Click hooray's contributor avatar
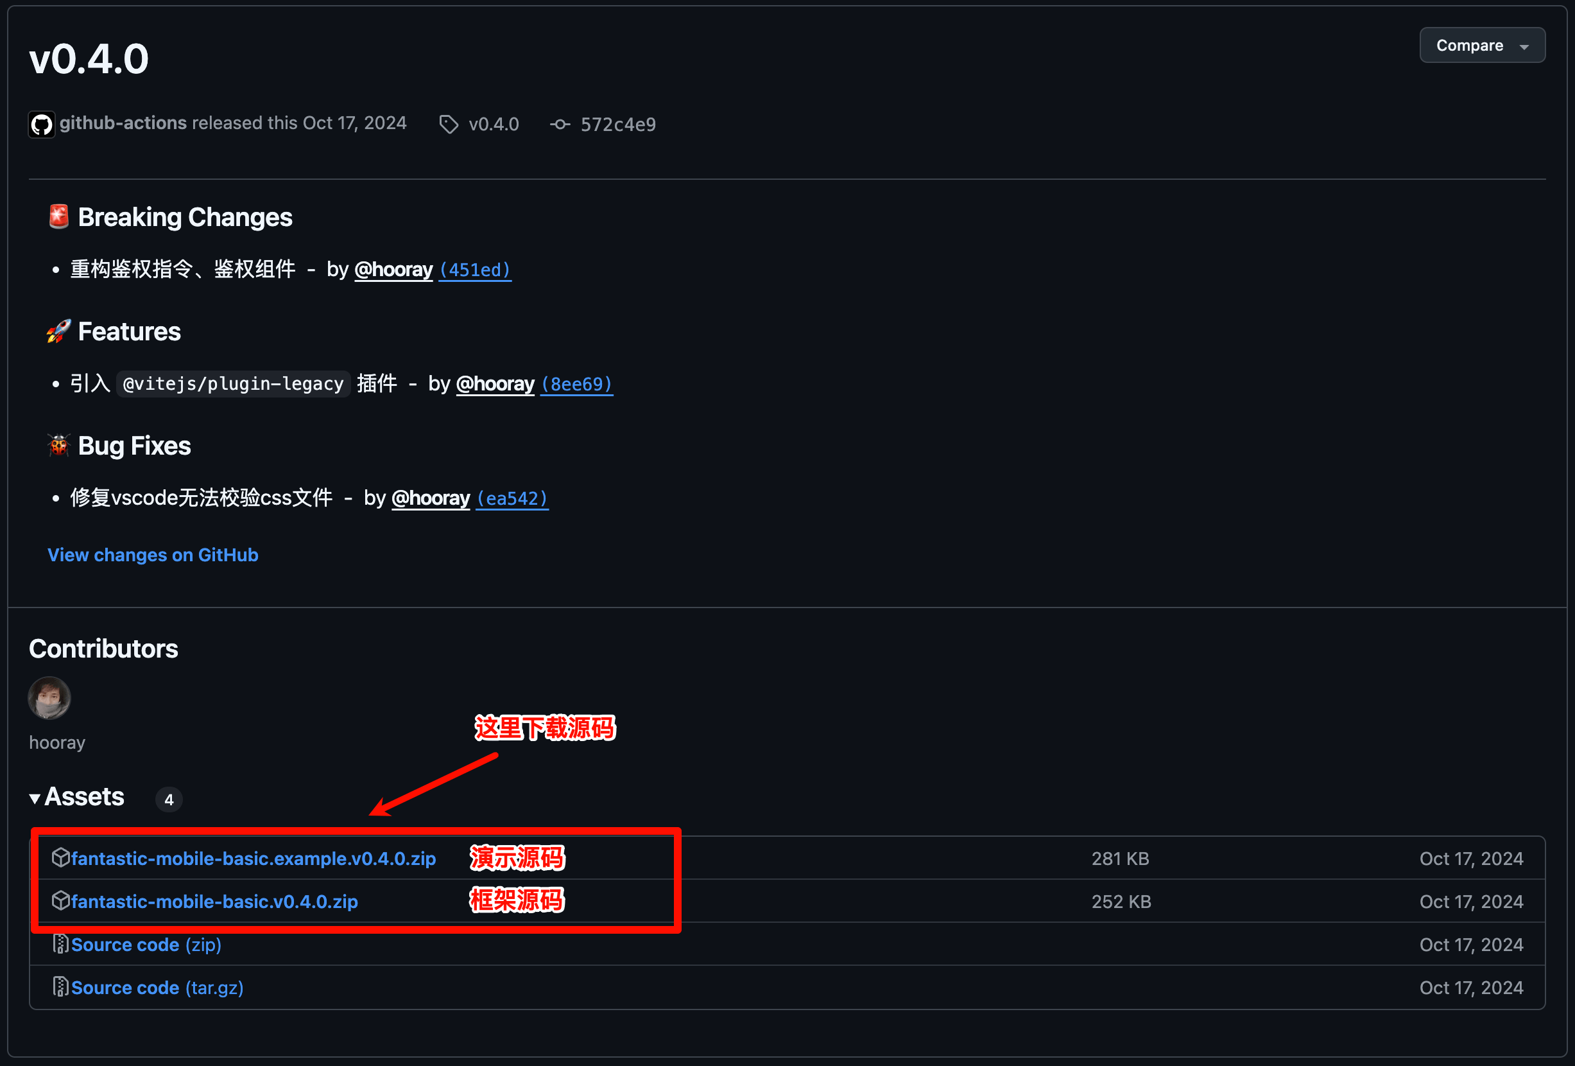 (x=49, y=698)
